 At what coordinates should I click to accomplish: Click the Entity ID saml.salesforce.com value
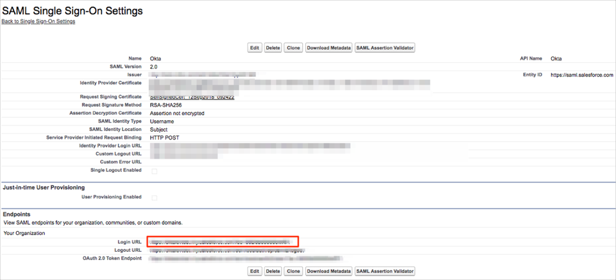coord(581,75)
